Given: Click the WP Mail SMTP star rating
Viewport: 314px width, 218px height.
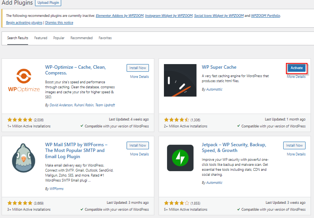Looking at the screenshot, I should pos(20,203).
